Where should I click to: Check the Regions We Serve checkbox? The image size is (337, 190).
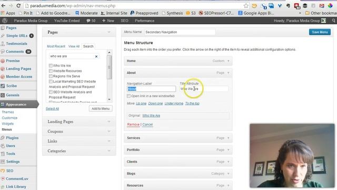click(x=51, y=76)
